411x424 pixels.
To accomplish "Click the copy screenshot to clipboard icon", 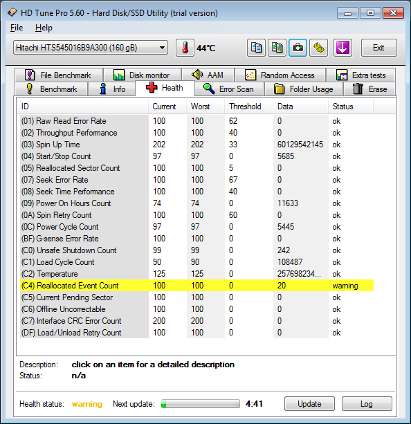I will pos(277,48).
